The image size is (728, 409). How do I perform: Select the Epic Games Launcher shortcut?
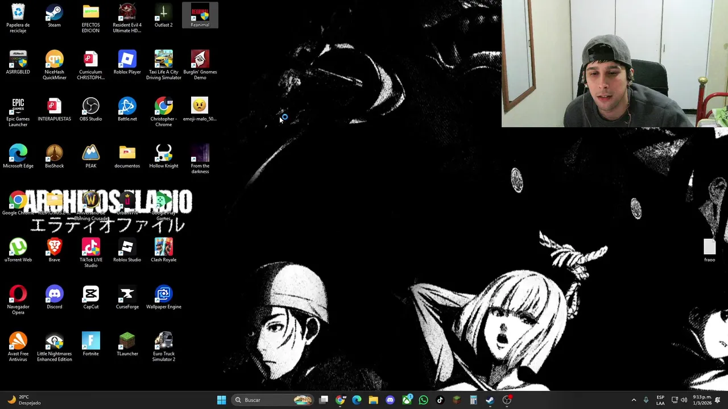18,112
